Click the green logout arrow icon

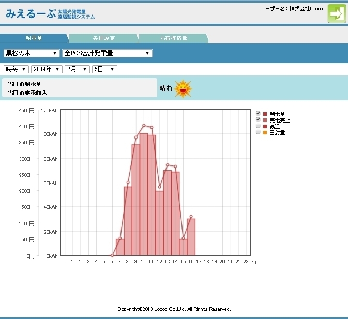point(337,14)
